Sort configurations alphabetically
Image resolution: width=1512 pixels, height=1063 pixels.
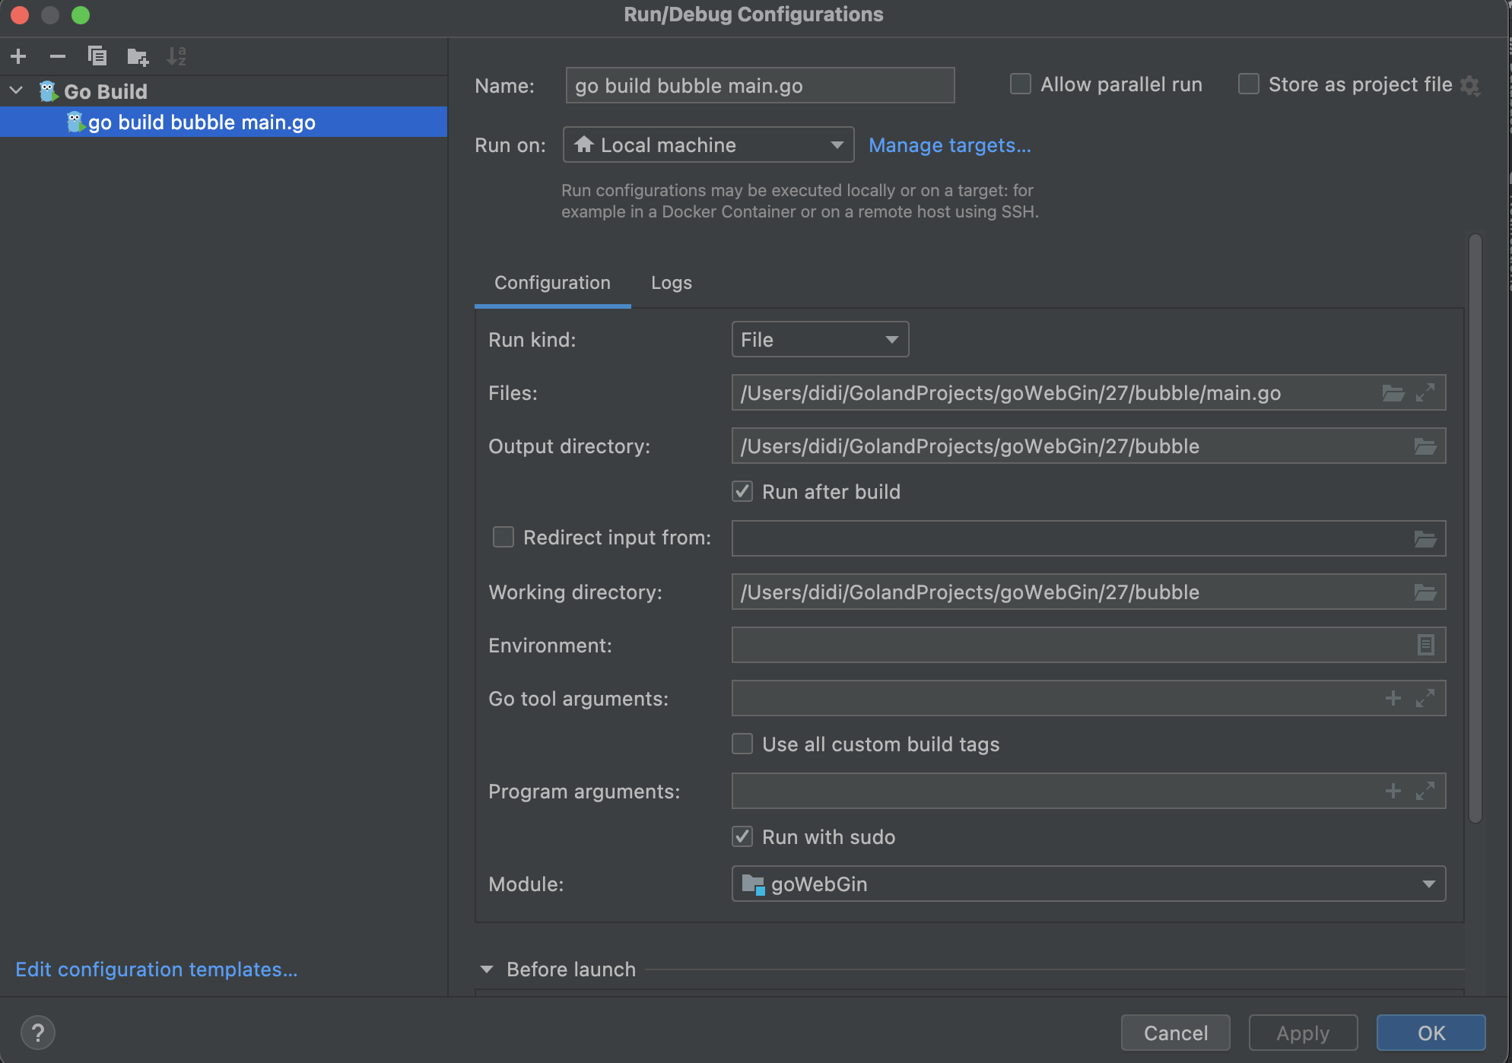click(x=176, y=56)
